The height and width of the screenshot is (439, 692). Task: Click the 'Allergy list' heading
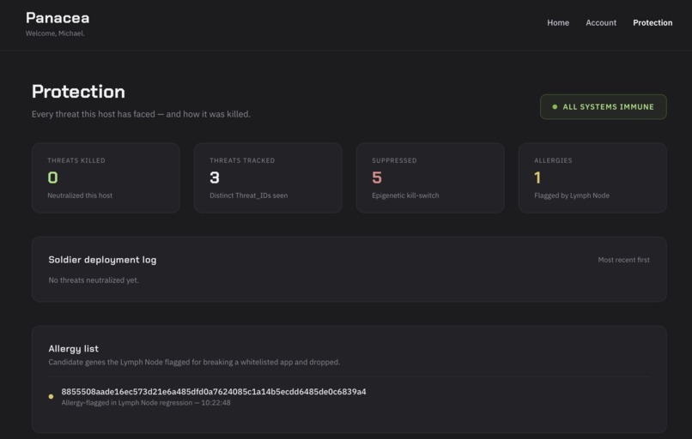pyautogui.click(x=73, y=348)
